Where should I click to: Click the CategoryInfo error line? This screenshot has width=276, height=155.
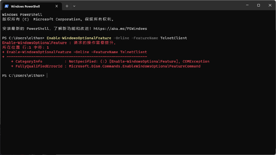coord(29,61)
